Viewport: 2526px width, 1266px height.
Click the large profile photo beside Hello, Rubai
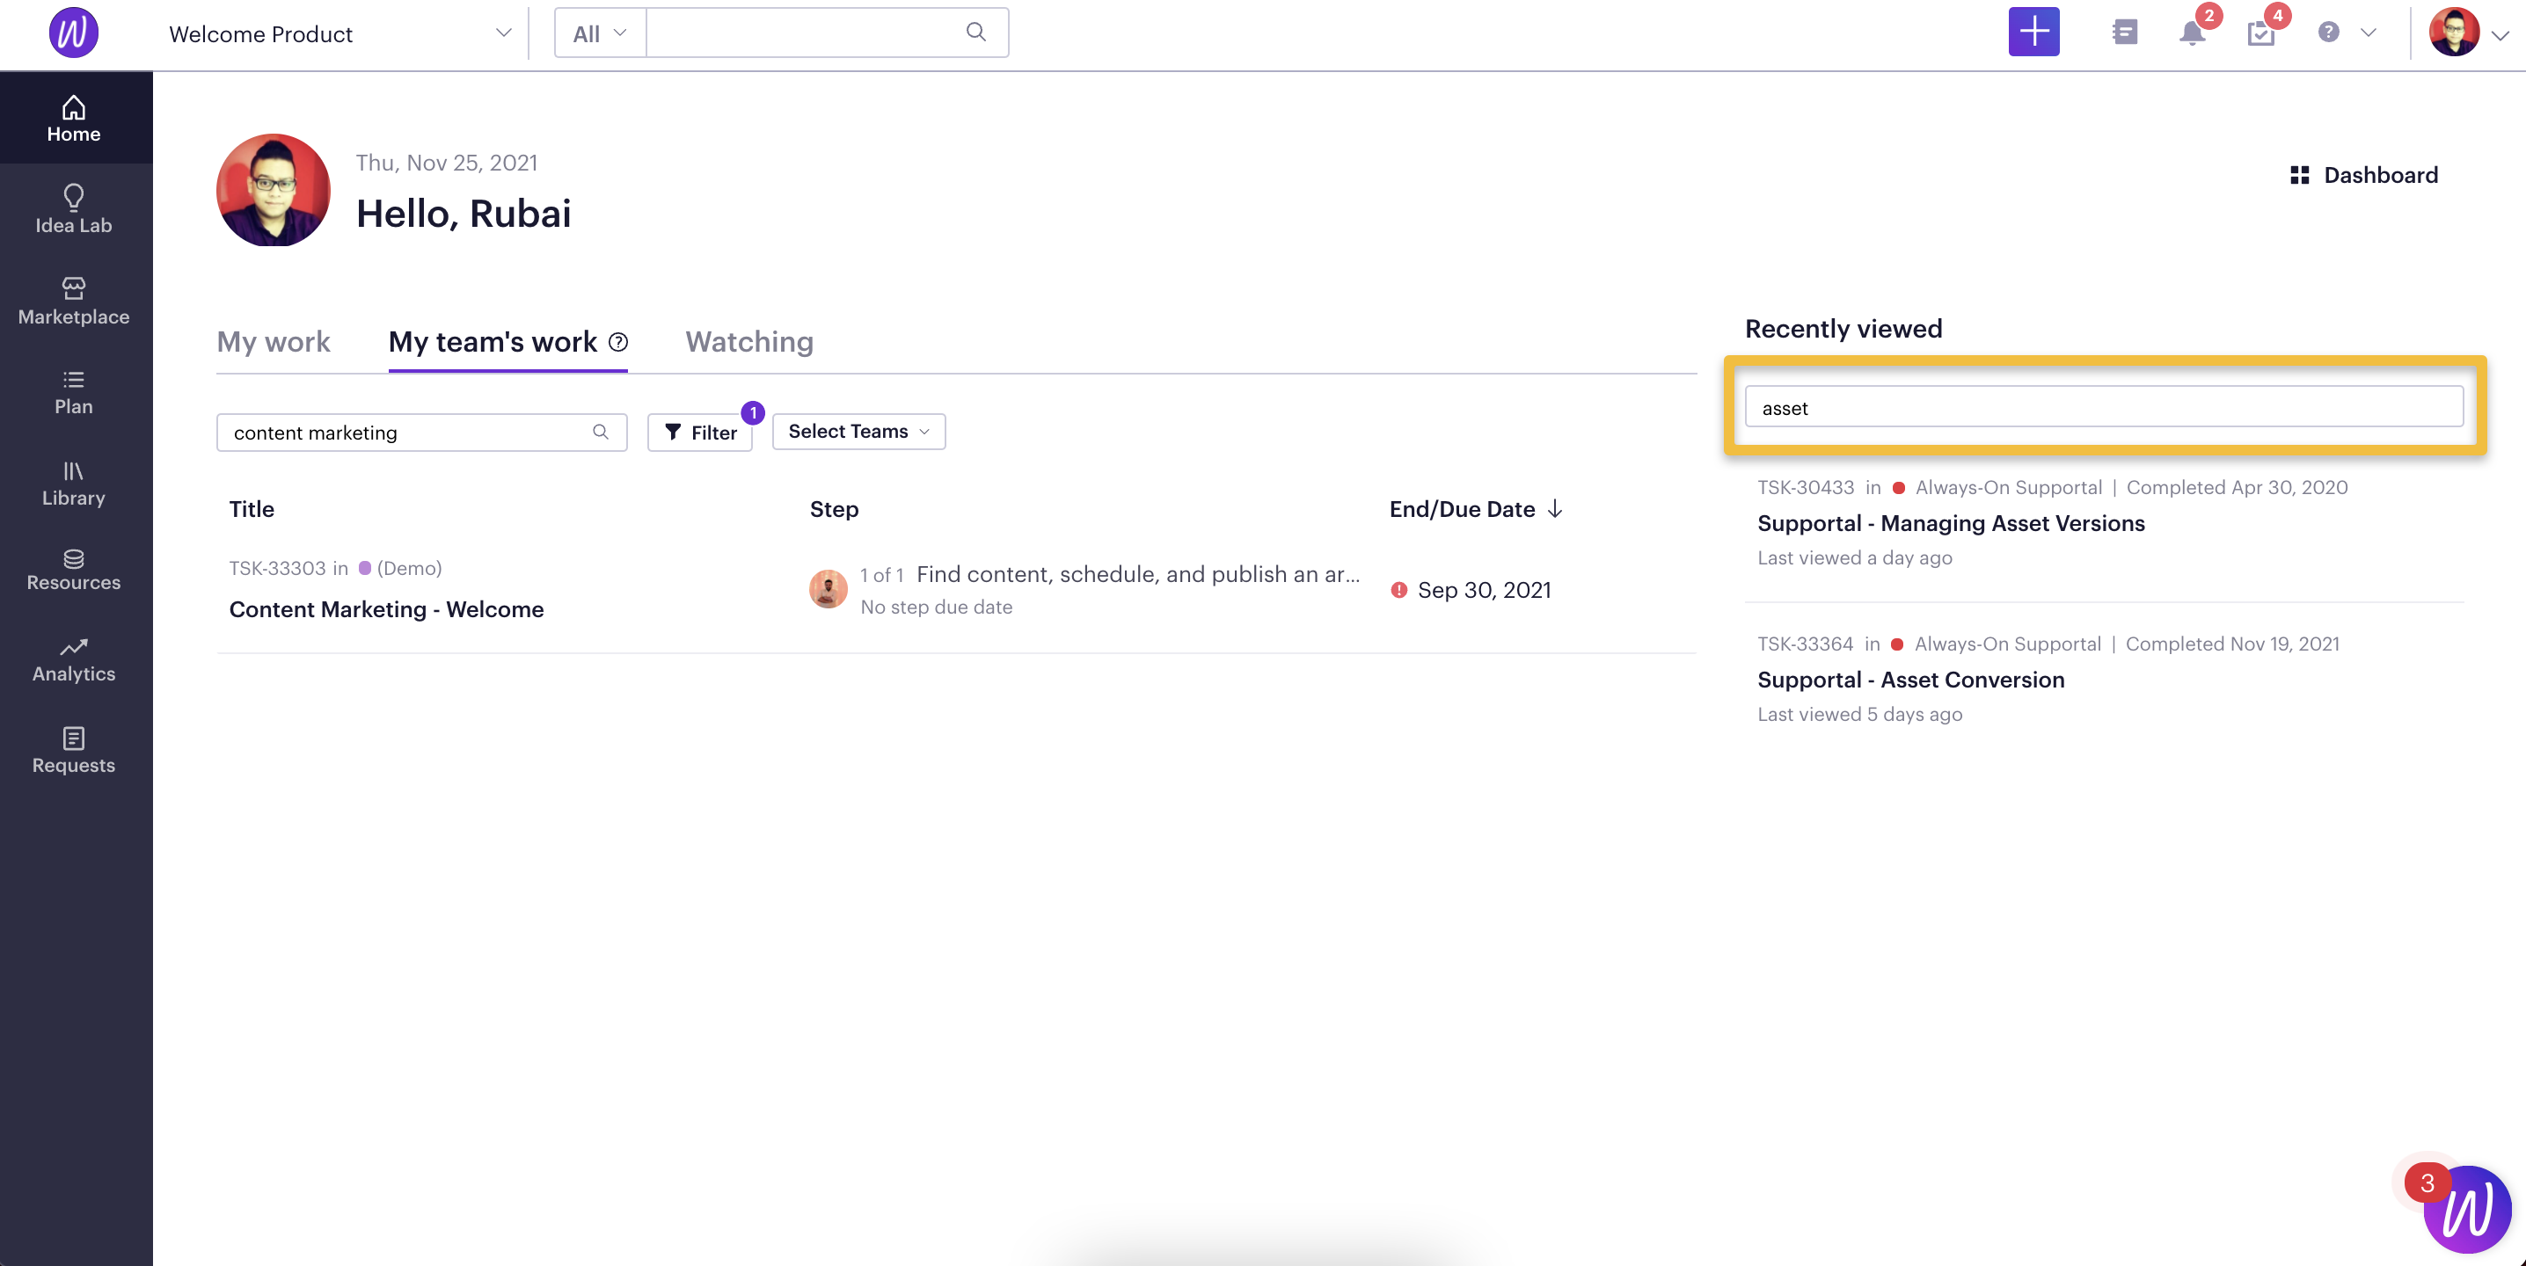274,190
